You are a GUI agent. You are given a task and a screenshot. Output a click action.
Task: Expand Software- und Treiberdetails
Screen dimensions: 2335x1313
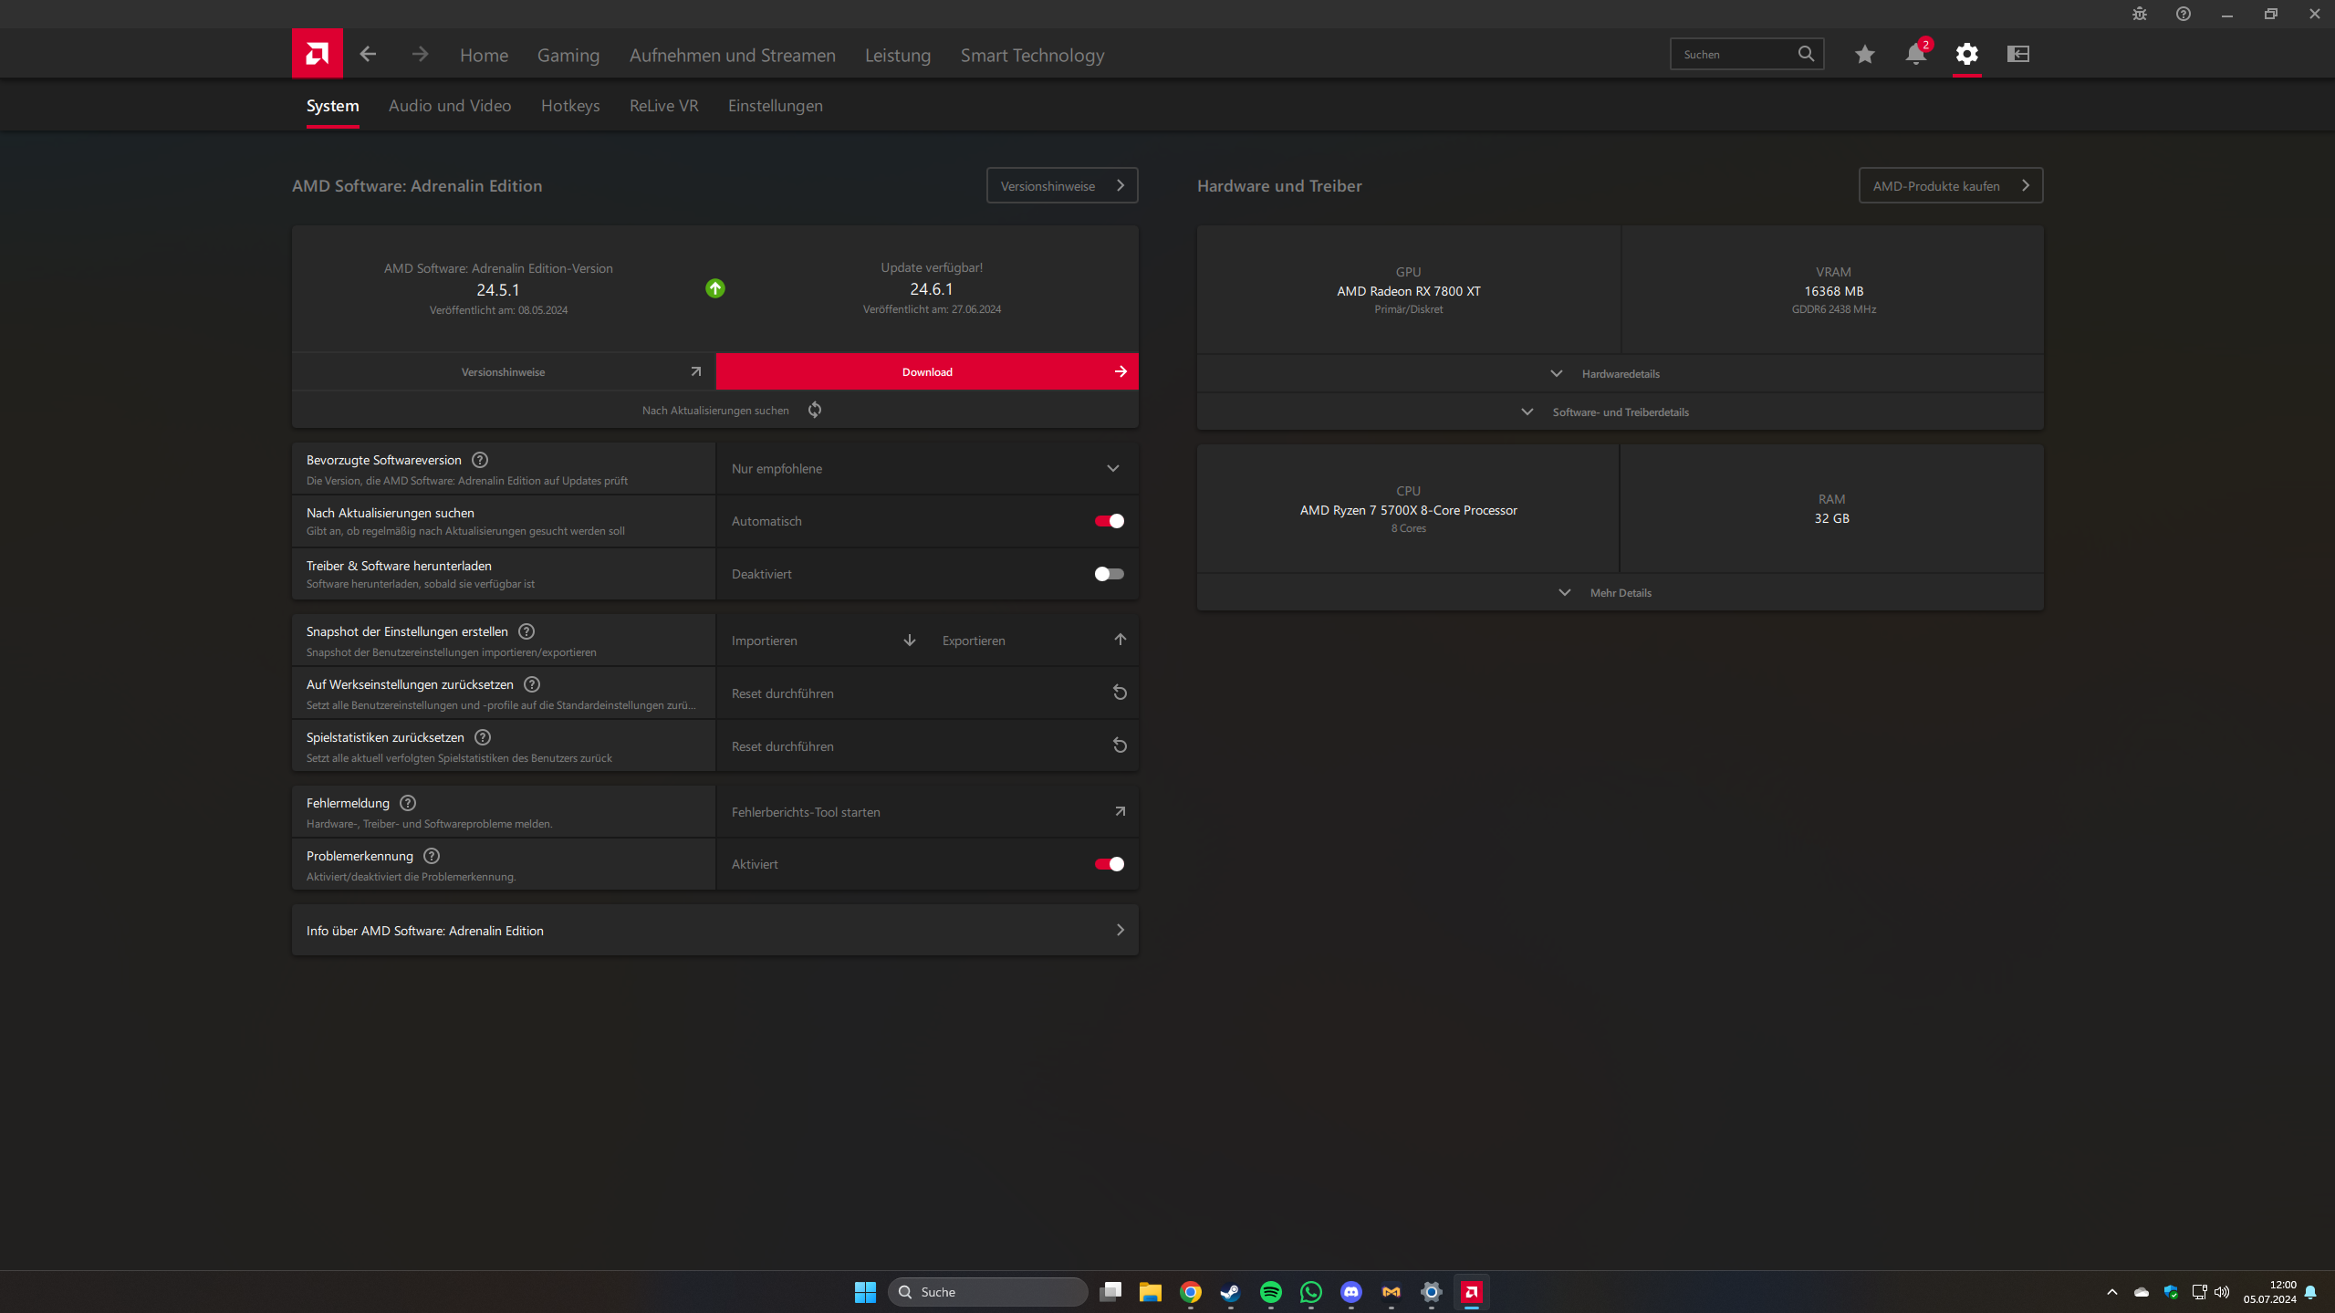[x=1620, y=412]
